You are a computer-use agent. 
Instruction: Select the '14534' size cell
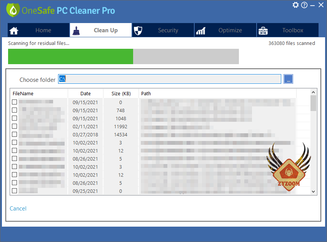(120, 135)
